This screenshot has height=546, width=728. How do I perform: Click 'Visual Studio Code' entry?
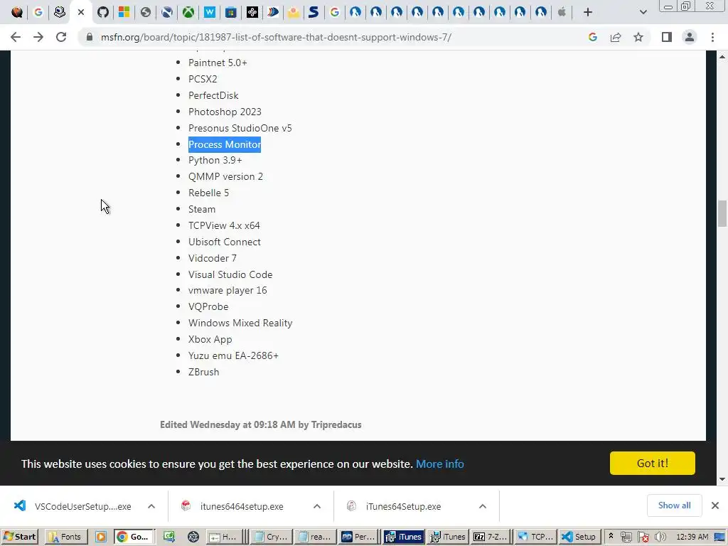(230, 275)
